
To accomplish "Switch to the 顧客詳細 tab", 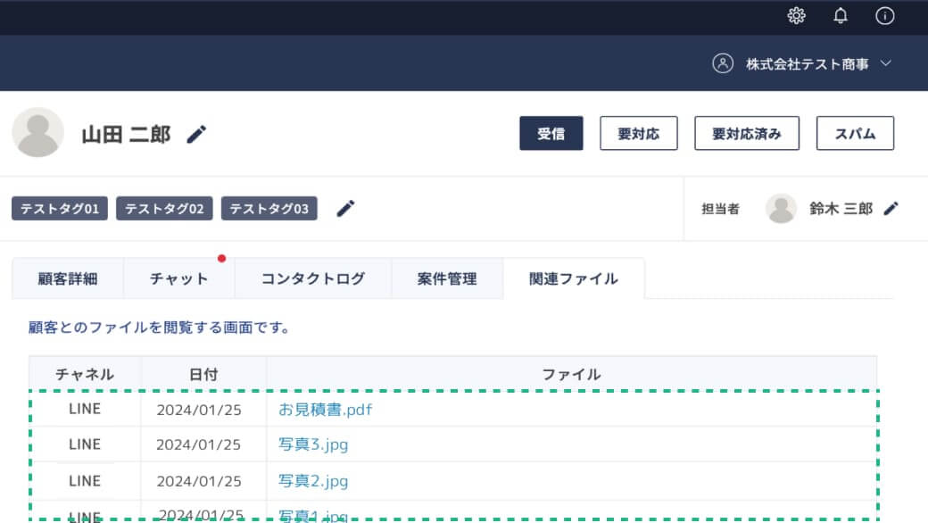I will coord(68,278).
